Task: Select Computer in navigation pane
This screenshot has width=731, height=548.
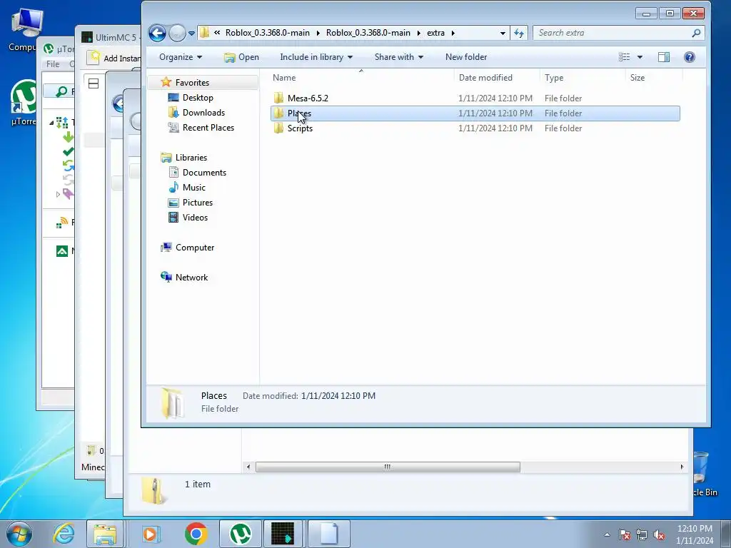Action: (x=194, y=248)
